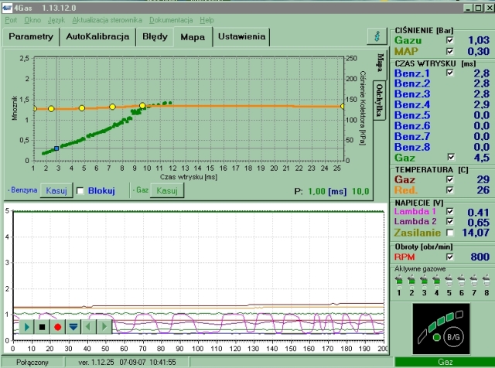Step back with the left arrow icon
The width and height of the screenshot is (495, 368).
click(88, 327)
